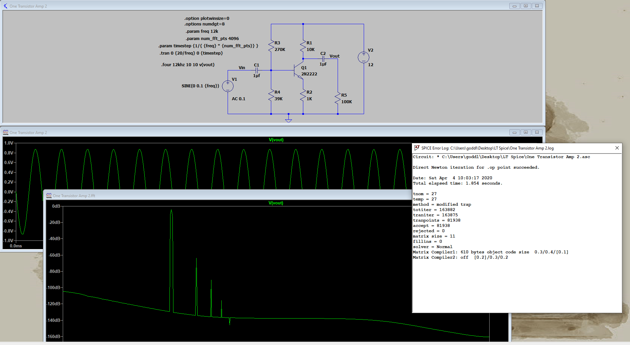Click the '.tran 0 {20/freq}' directive

click(191, 53)
